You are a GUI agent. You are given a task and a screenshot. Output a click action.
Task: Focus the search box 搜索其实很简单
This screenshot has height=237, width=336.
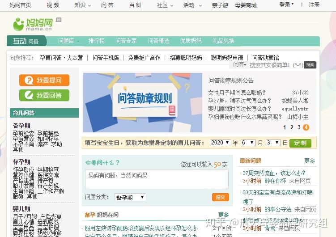276,65
